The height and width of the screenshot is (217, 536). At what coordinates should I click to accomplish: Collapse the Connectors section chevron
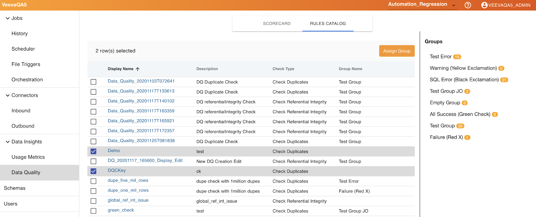[7, 95]
